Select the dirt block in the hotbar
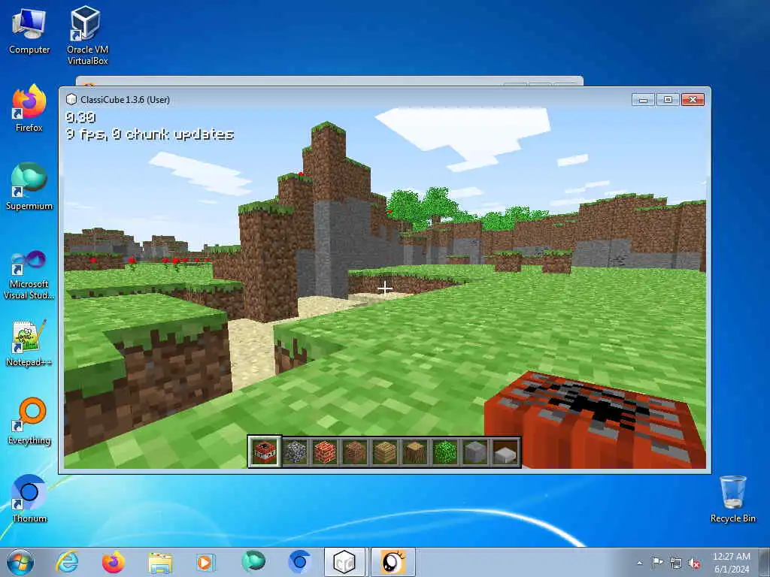 (x=355, y=452)
